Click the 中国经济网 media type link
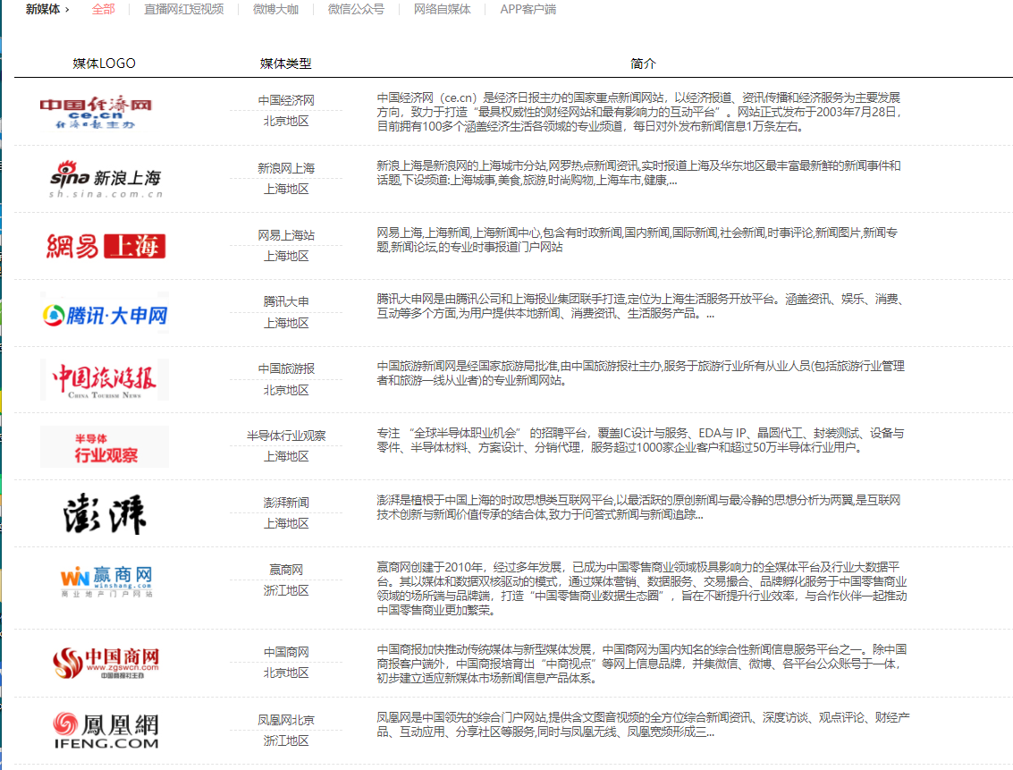 (286, 100)
